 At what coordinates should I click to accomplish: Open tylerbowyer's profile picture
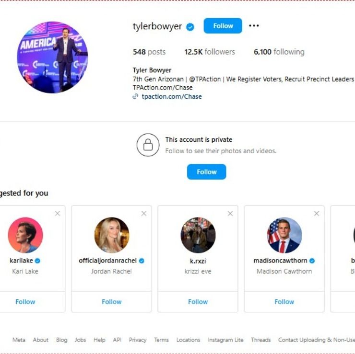click(52, 57)
